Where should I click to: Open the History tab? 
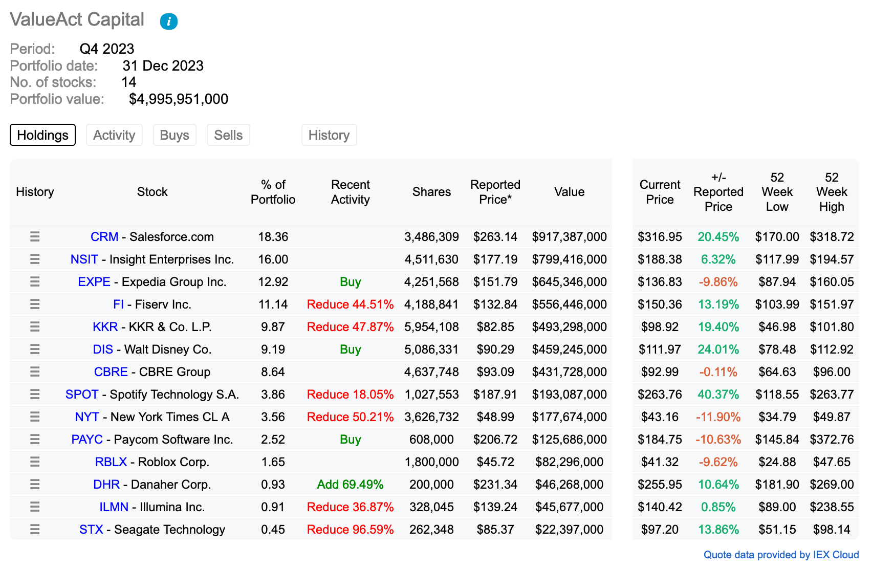point(329,135)
